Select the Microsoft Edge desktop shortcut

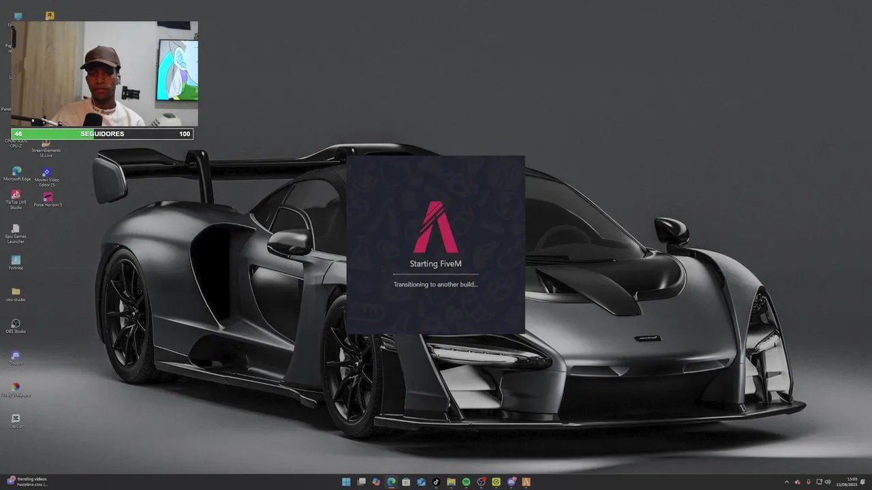pos(16,174)
